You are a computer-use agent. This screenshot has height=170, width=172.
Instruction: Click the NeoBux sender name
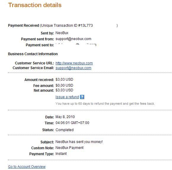[62, 33]
